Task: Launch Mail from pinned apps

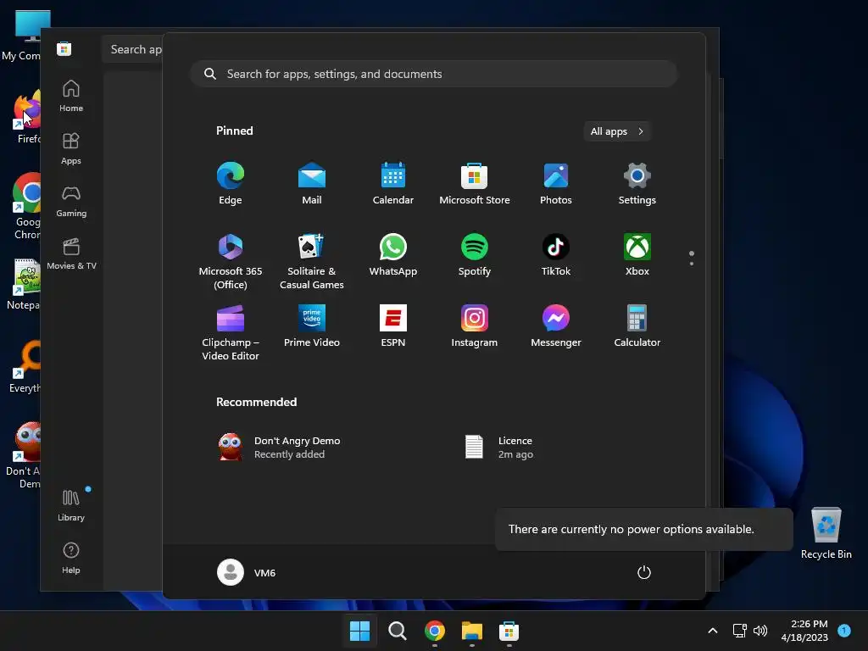Action: click(x=312, y=184)
